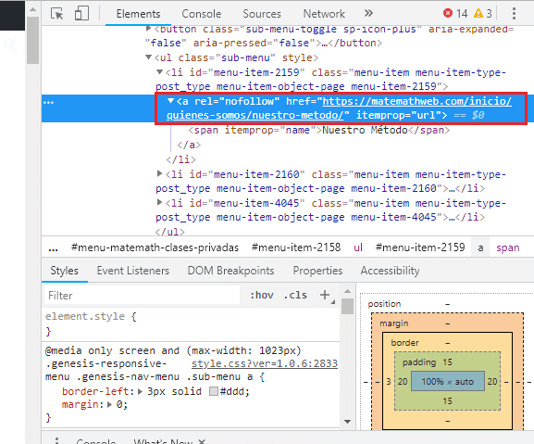Click the red error count icon
The height and width of the screenshot is (444, 534).
[x=448, y=13]
